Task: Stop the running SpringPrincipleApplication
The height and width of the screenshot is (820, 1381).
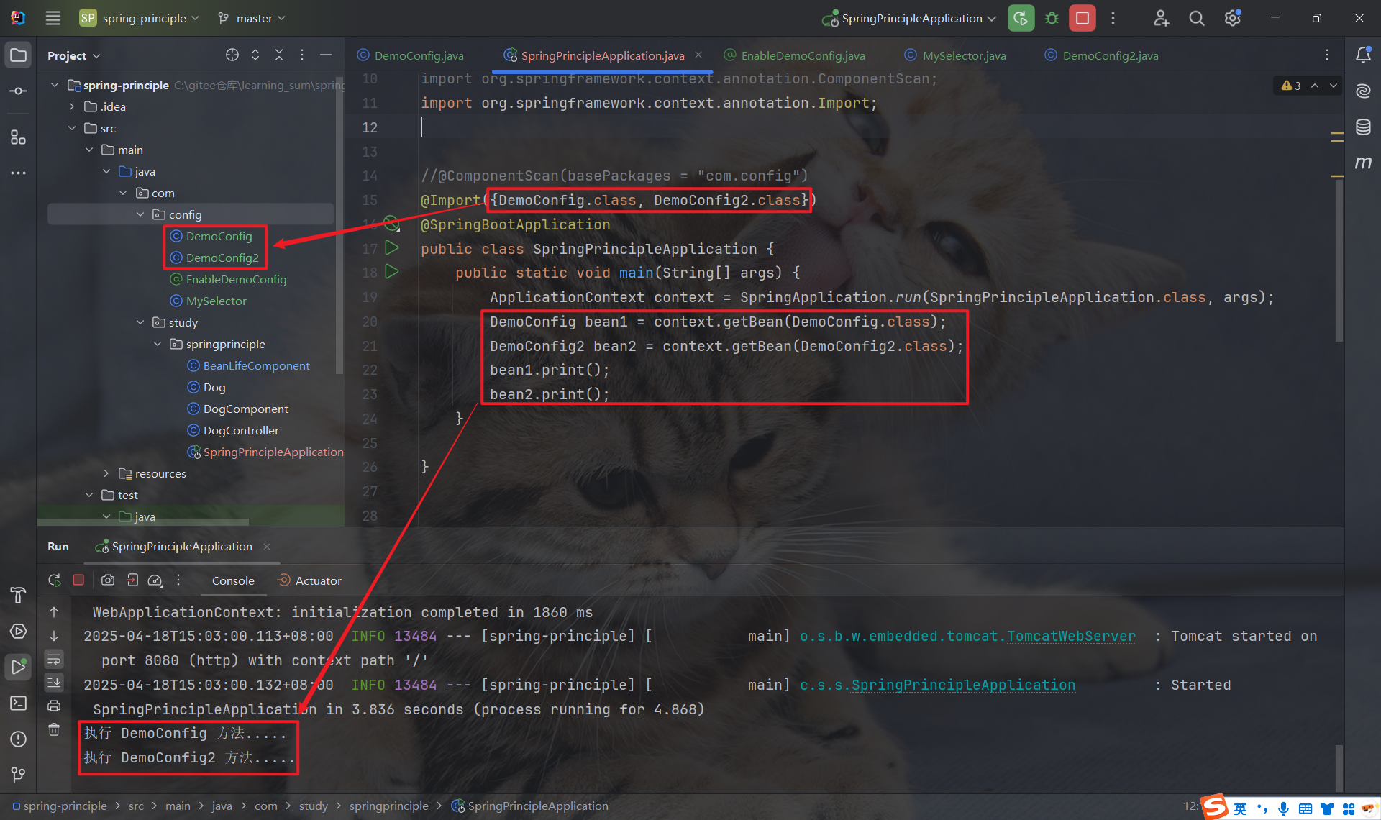Action: pyautogui.click(x=1082, y=18)
